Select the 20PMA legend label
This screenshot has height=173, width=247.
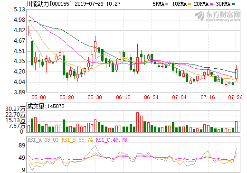[201, 4]
